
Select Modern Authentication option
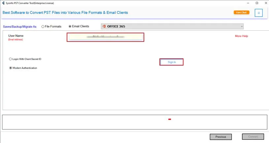23,68
